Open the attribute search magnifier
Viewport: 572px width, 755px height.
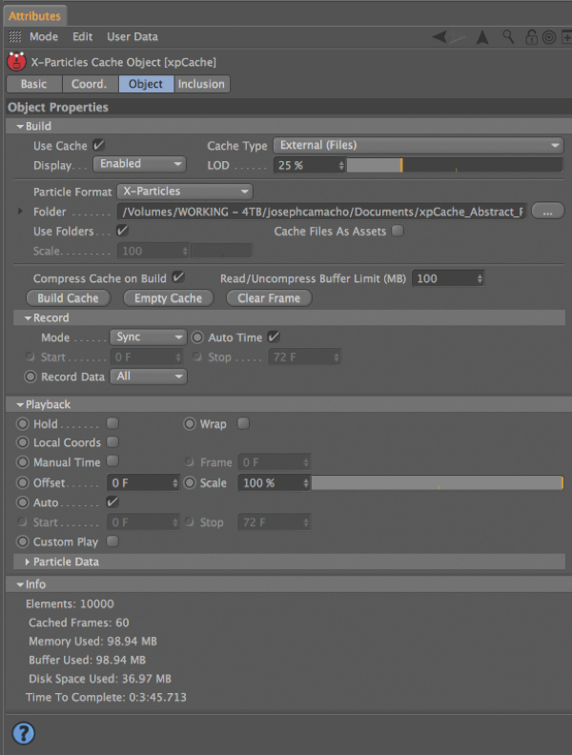(509, 37)
